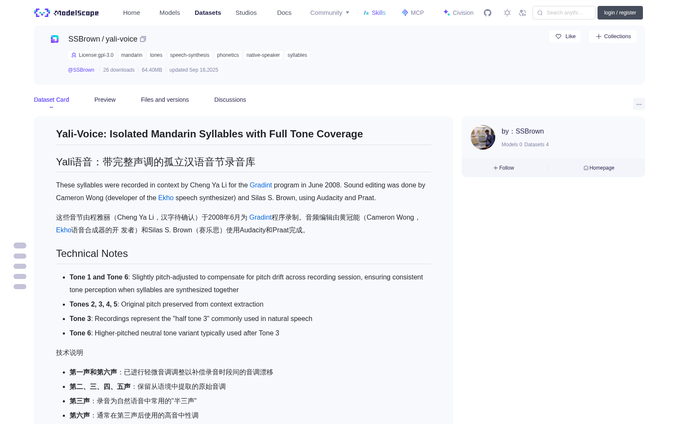The width and height of the screenshot is (679, 424).
Task: Expand the Community dropdown
Action: (x=330, y=13)
